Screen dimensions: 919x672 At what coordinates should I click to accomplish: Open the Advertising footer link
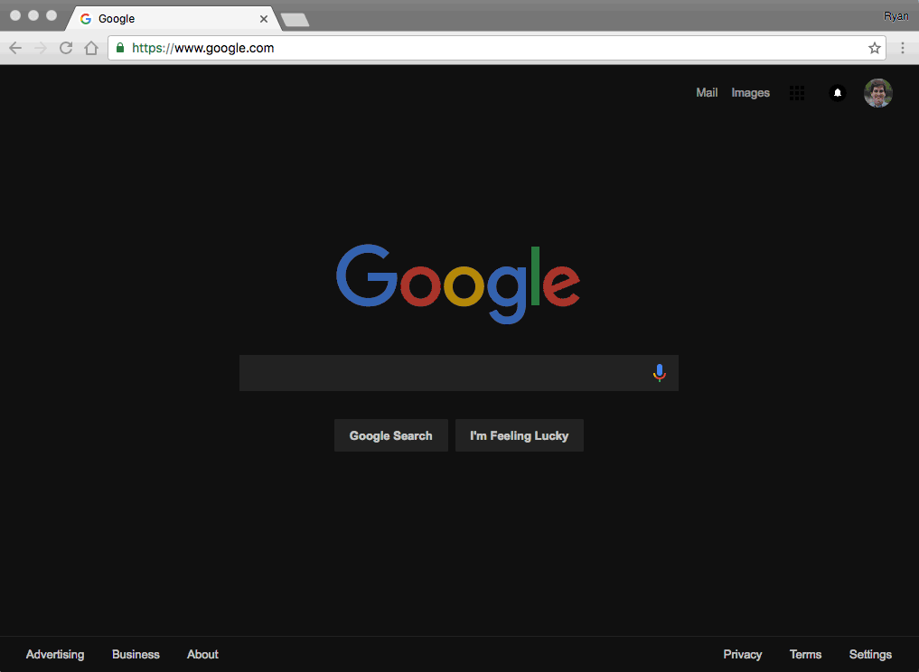[55, 655]
